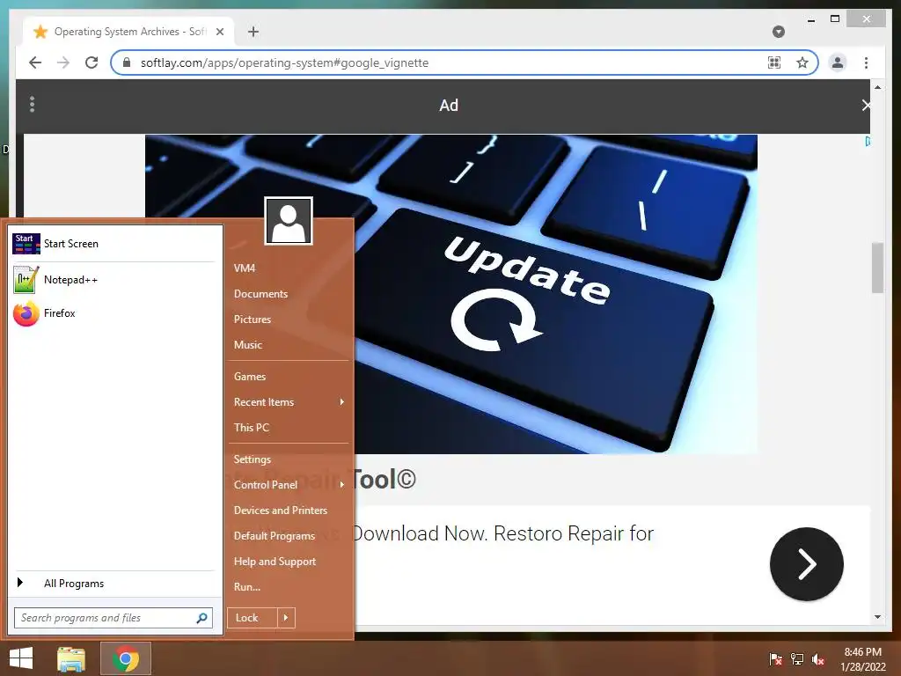Screen dimensions: 901x676
Task: Open the ad options three-dot menu
Action: 33,105
